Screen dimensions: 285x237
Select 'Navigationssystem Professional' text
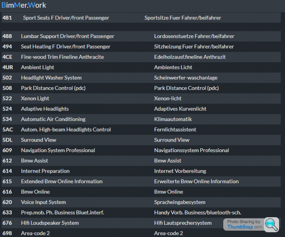(192, 150)
